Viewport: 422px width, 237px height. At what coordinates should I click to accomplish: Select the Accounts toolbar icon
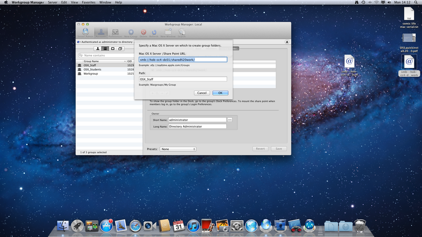click(x=101, y=33)
